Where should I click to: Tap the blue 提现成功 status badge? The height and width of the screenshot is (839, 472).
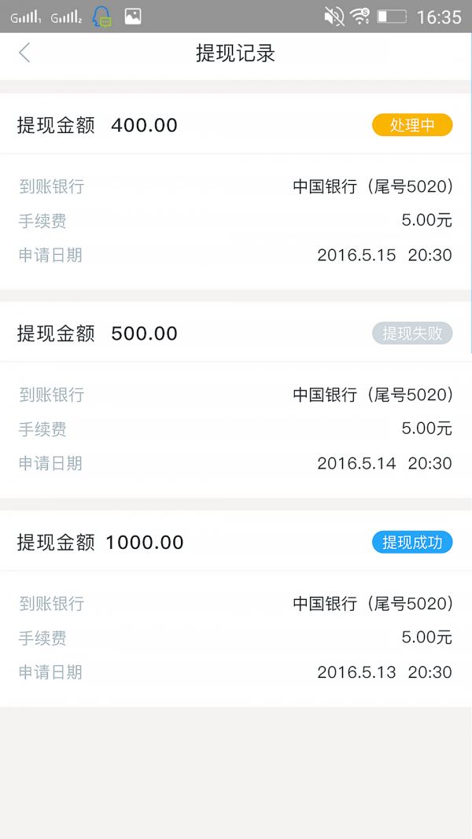point(412,543)
